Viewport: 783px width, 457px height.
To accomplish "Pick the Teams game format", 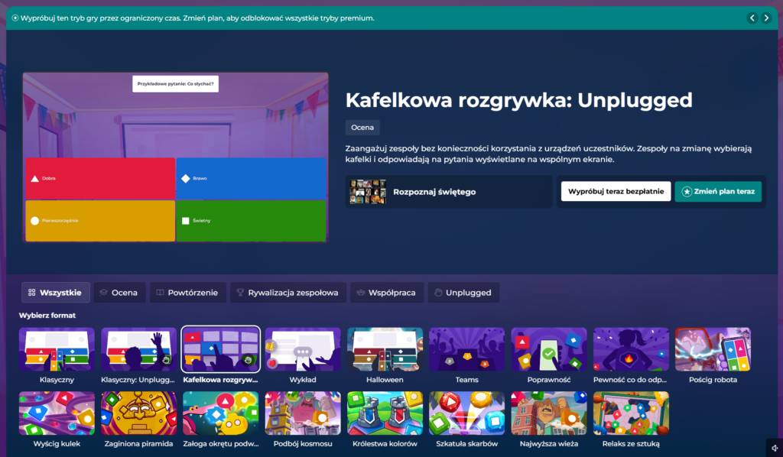I will click(x=466, y=350).
